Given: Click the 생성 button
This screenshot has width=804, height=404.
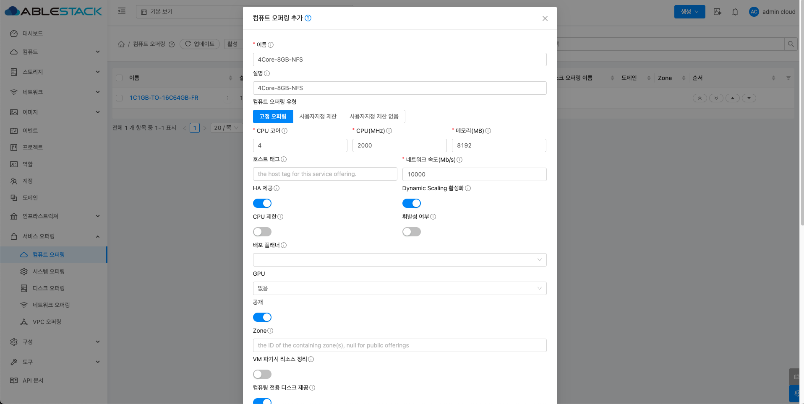Looking at the screenshot, I should tap(689, 12).
